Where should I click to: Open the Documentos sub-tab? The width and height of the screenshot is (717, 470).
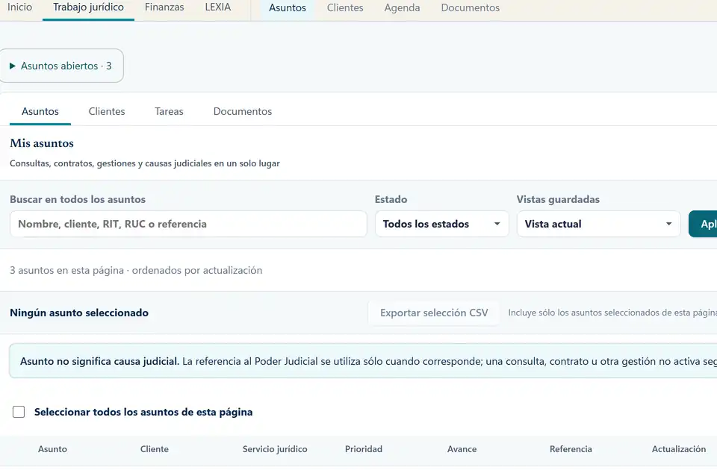click(x=242, y=111)
